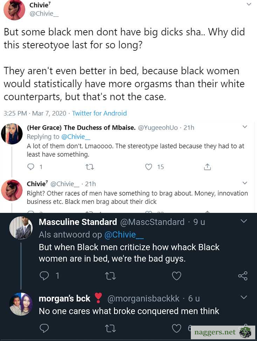The height and width of the screenshot is (341, 257).
Task: Open @Chivie__ mention in Masculine Standard reply
Action: pos(124,235)
